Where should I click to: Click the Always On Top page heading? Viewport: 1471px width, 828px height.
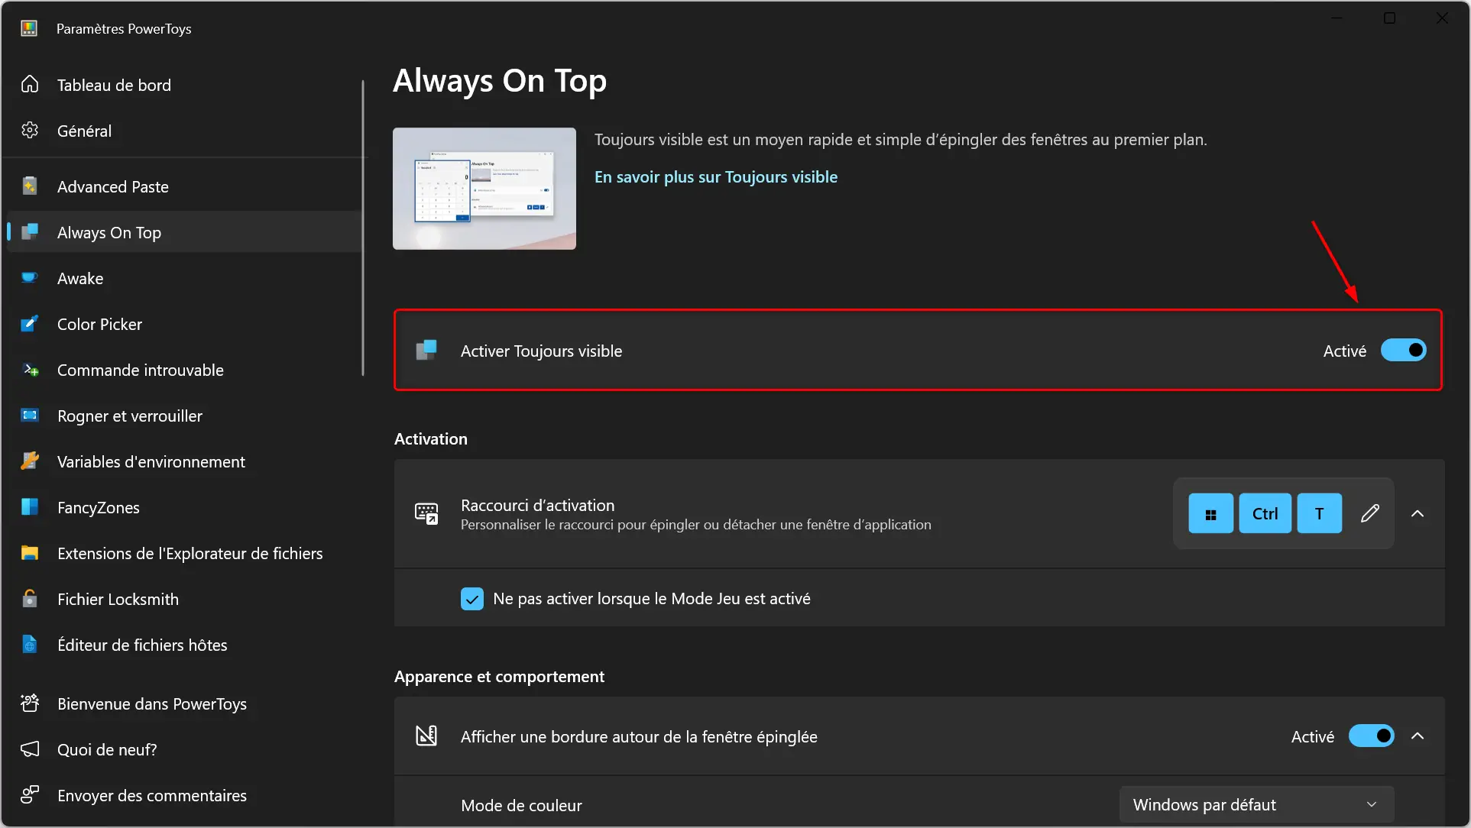coord(500,81)
